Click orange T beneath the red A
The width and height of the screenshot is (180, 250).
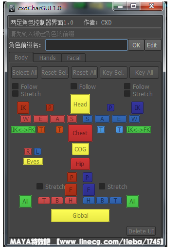(59, 129)
